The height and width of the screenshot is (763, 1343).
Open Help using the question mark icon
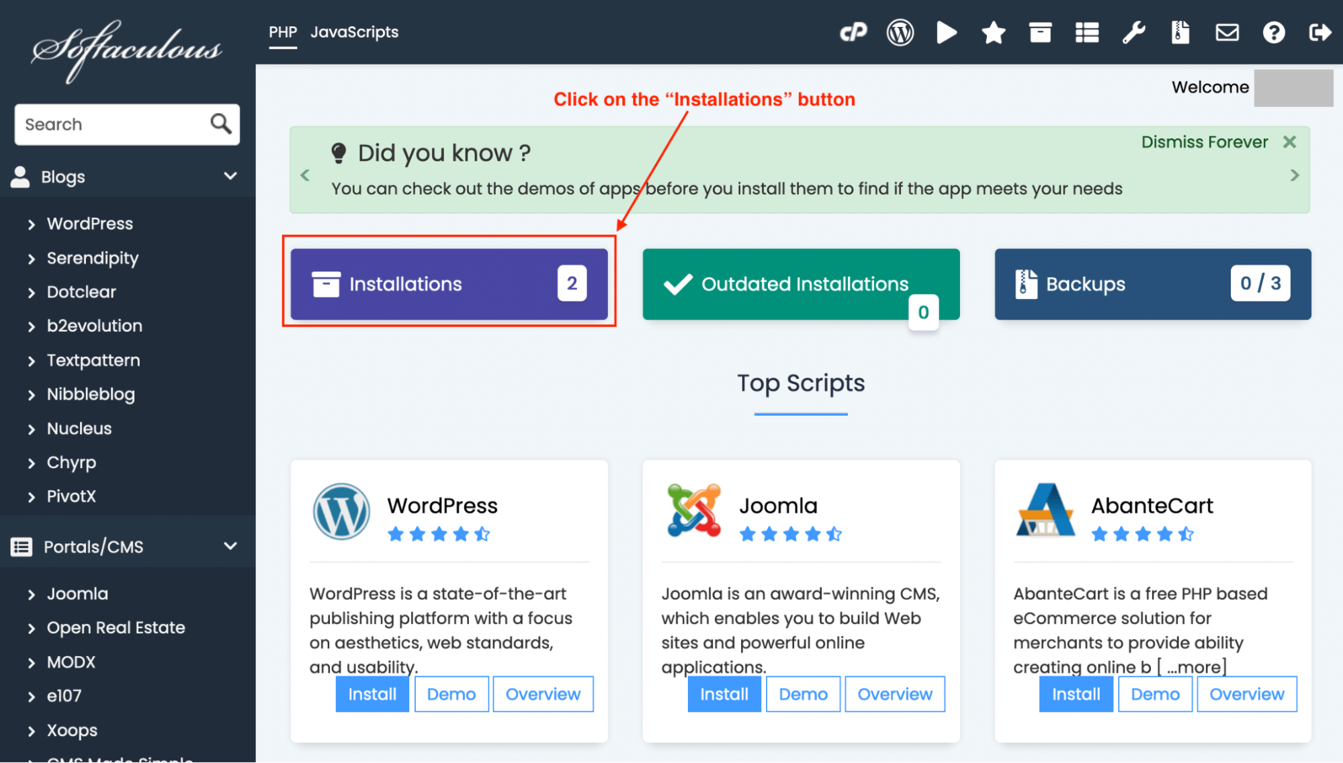click(x=1273, y=32)
